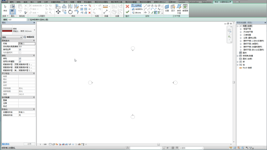267x150 pixels.
Task: Open the Floors filter dropdown in Properties
Action: click(x=12, y=37)
